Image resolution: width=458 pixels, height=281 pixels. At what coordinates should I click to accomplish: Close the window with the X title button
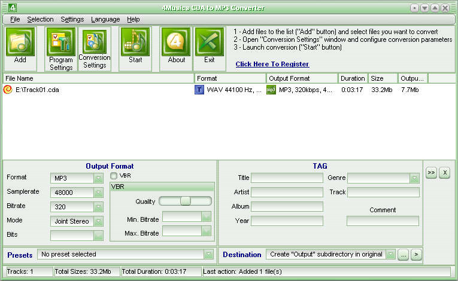[x=445, y=8]
